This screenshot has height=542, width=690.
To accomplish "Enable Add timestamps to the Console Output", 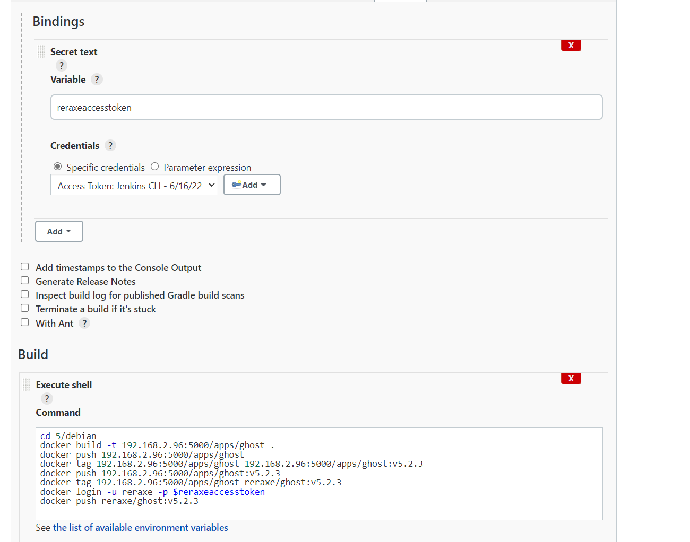I will 25,267.
